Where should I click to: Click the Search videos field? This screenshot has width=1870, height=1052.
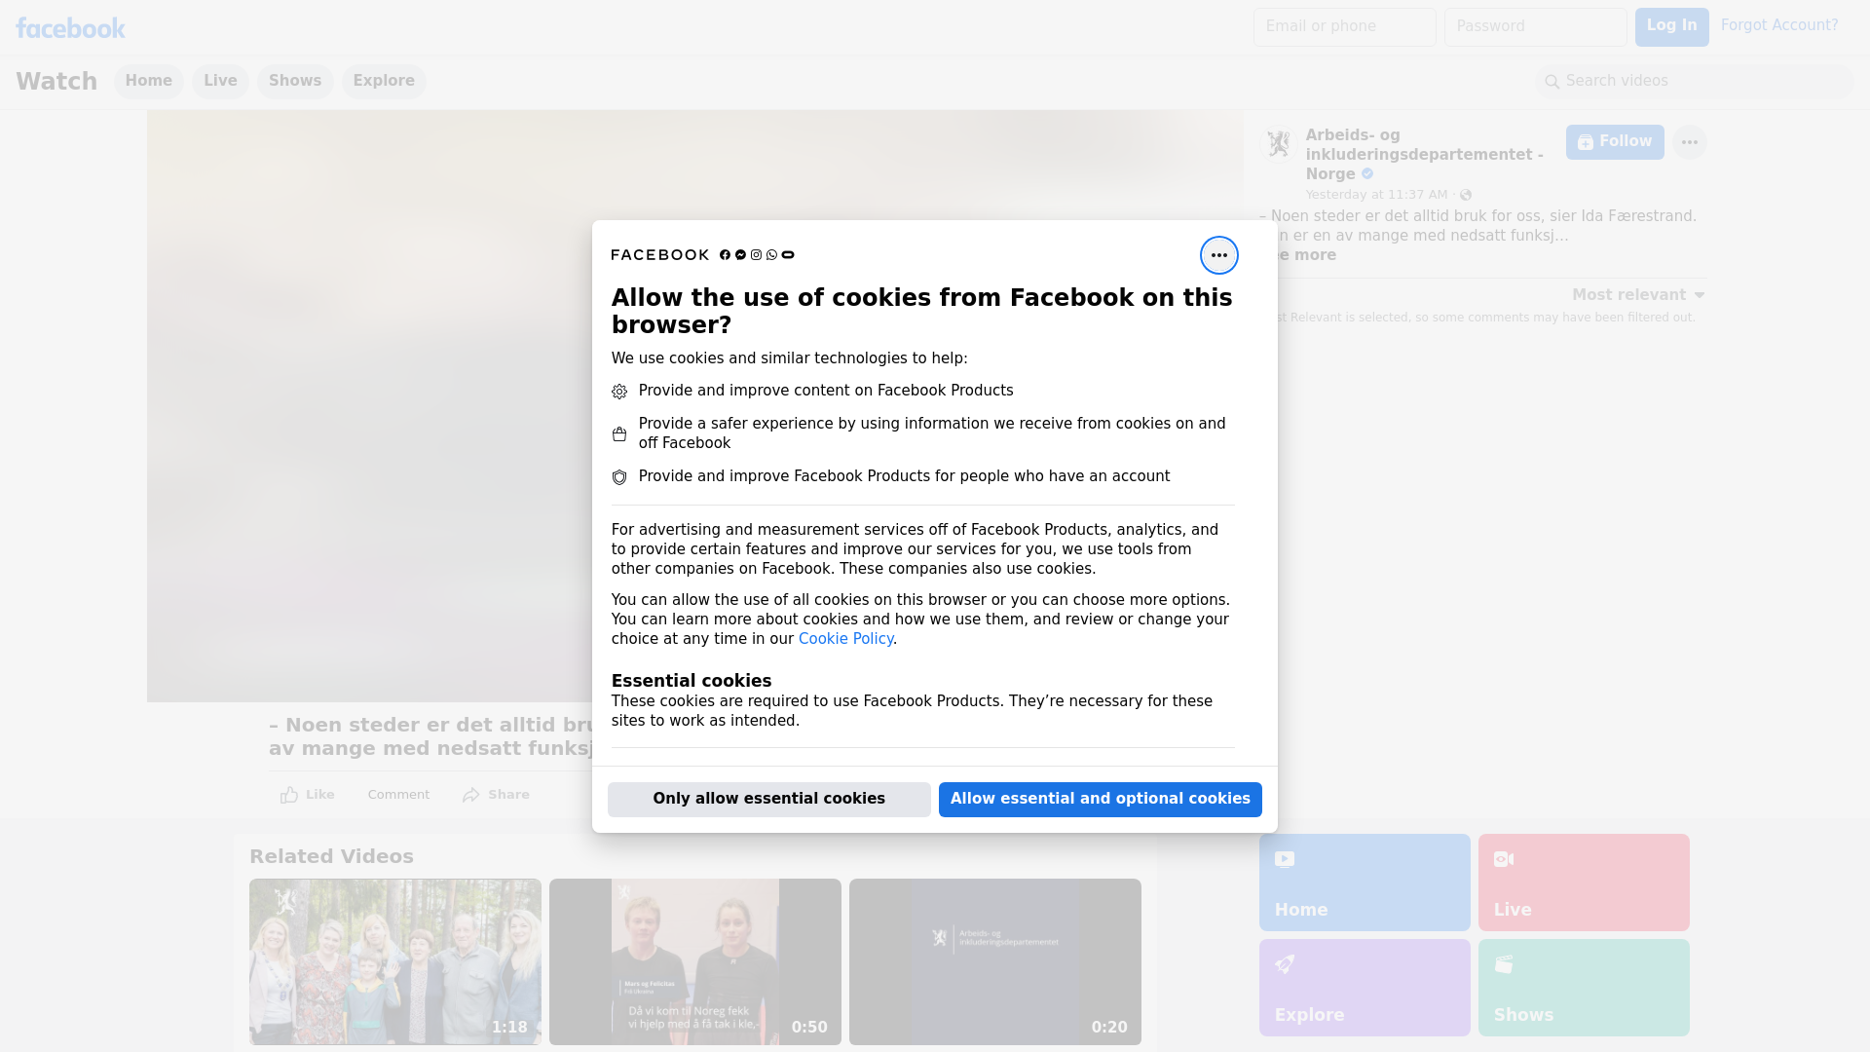(1695, 82)
